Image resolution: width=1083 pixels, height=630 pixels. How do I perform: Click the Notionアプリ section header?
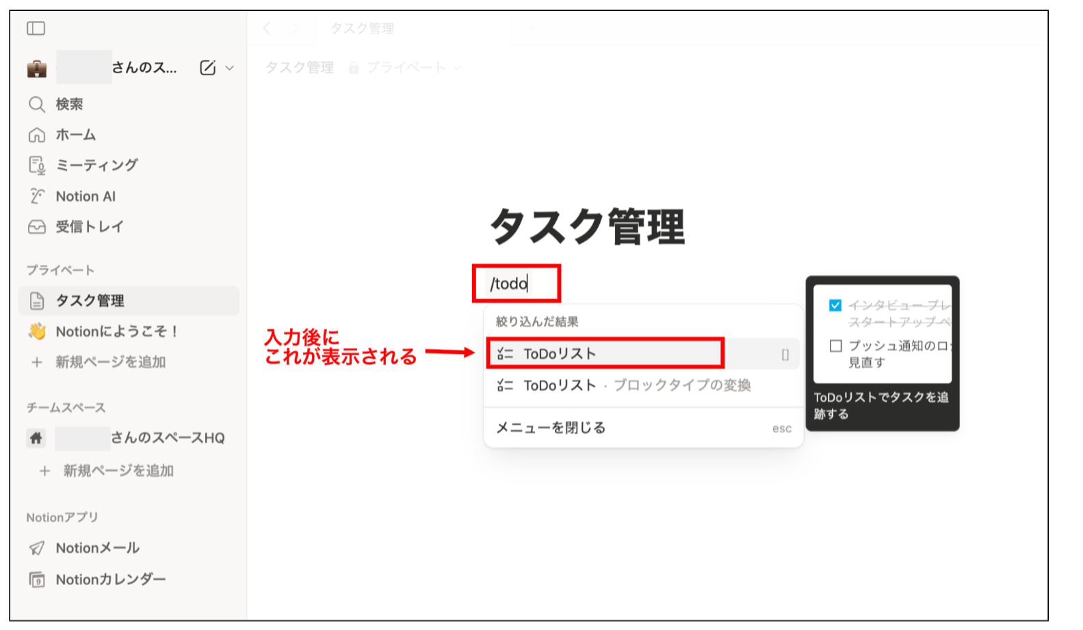tap(62, 517)
